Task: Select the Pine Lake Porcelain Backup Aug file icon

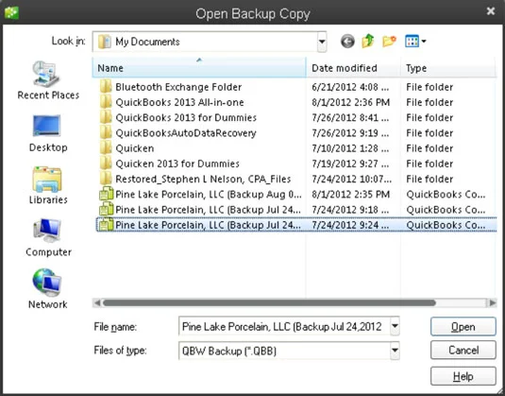Action: click(x=106, y=194)
